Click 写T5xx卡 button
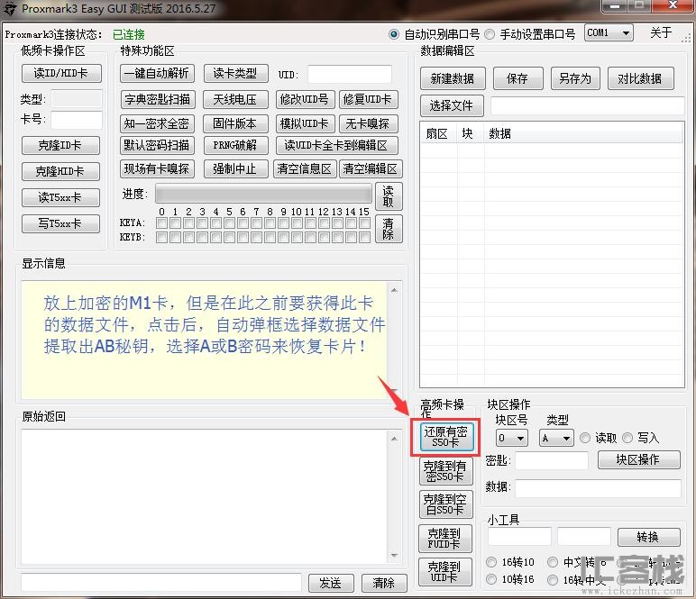Image resolution: width=696 pixels, height=599 pixels. [60, 223]
